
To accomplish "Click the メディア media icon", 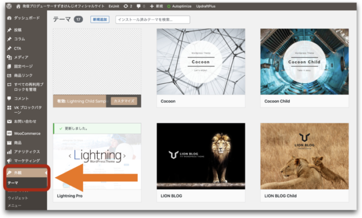I will point(9,57).
